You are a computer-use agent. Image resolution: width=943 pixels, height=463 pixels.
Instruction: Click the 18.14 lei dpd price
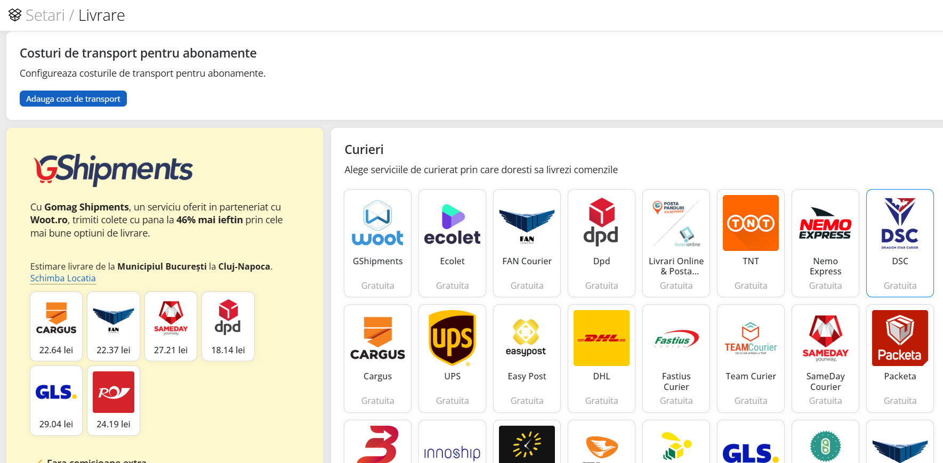click(228, 350)
